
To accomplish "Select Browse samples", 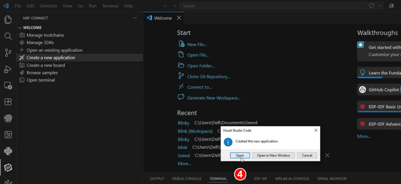I will [42, 72].
